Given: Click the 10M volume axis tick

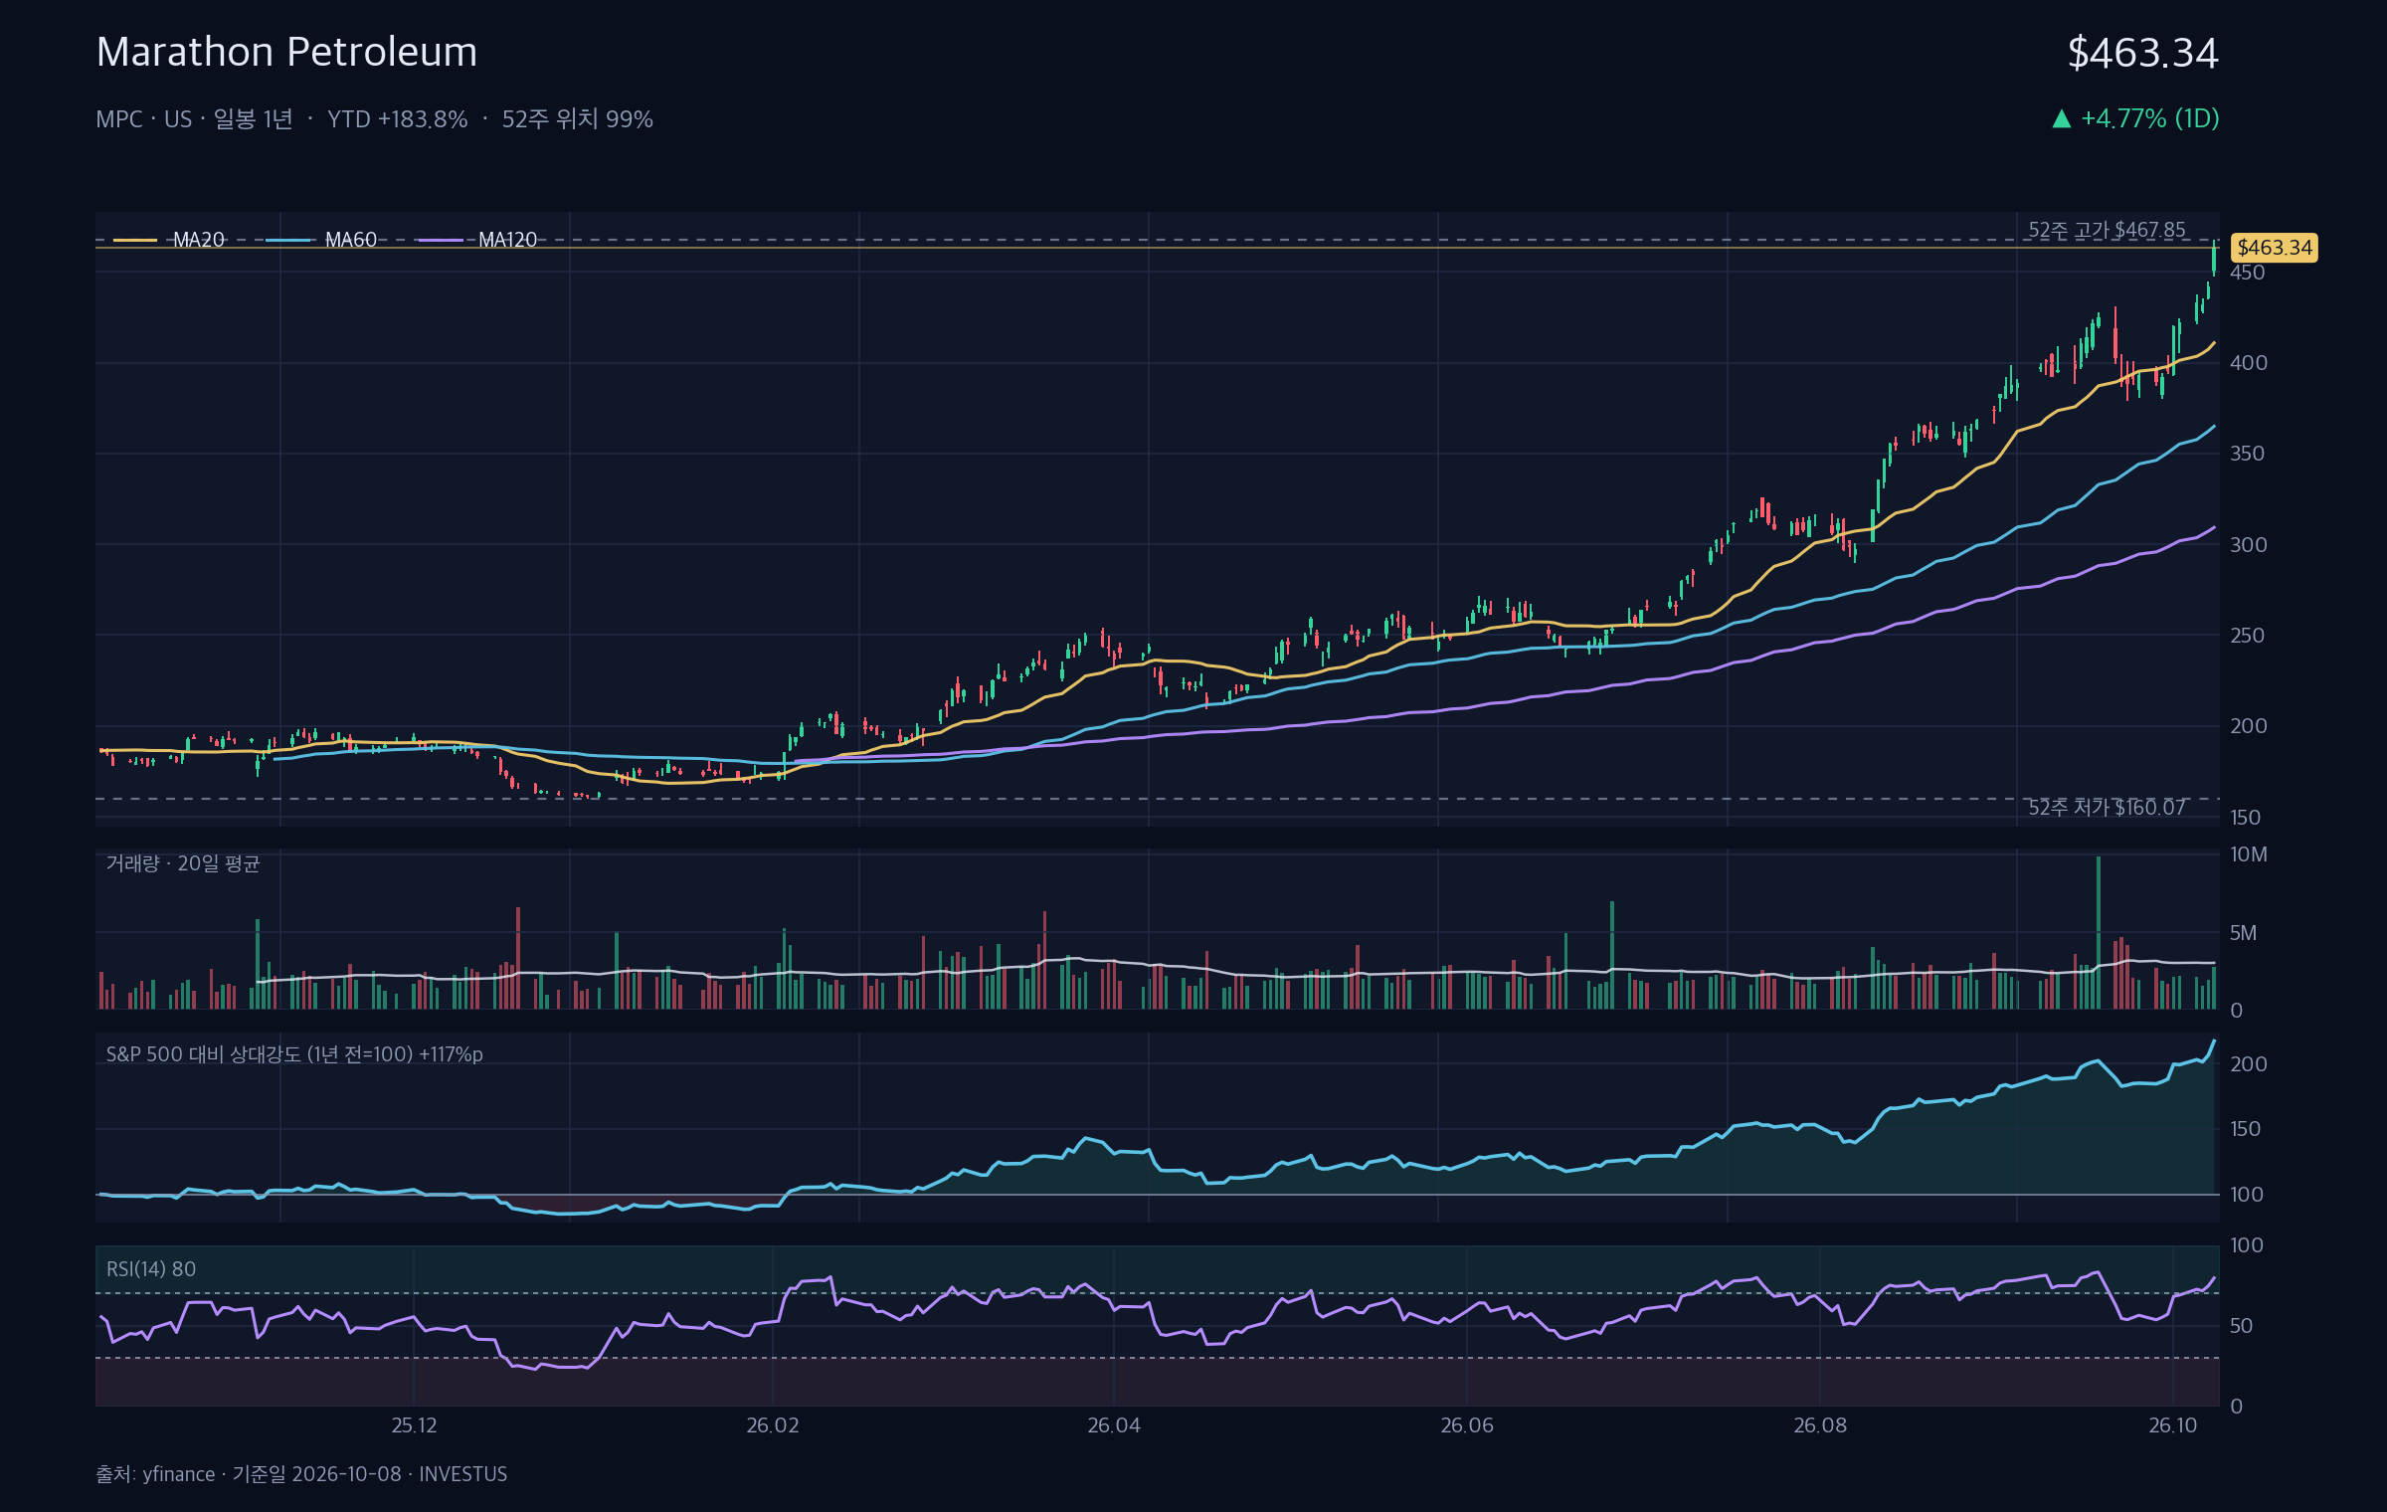Looking at the screenshot, I should [2249, 854].
